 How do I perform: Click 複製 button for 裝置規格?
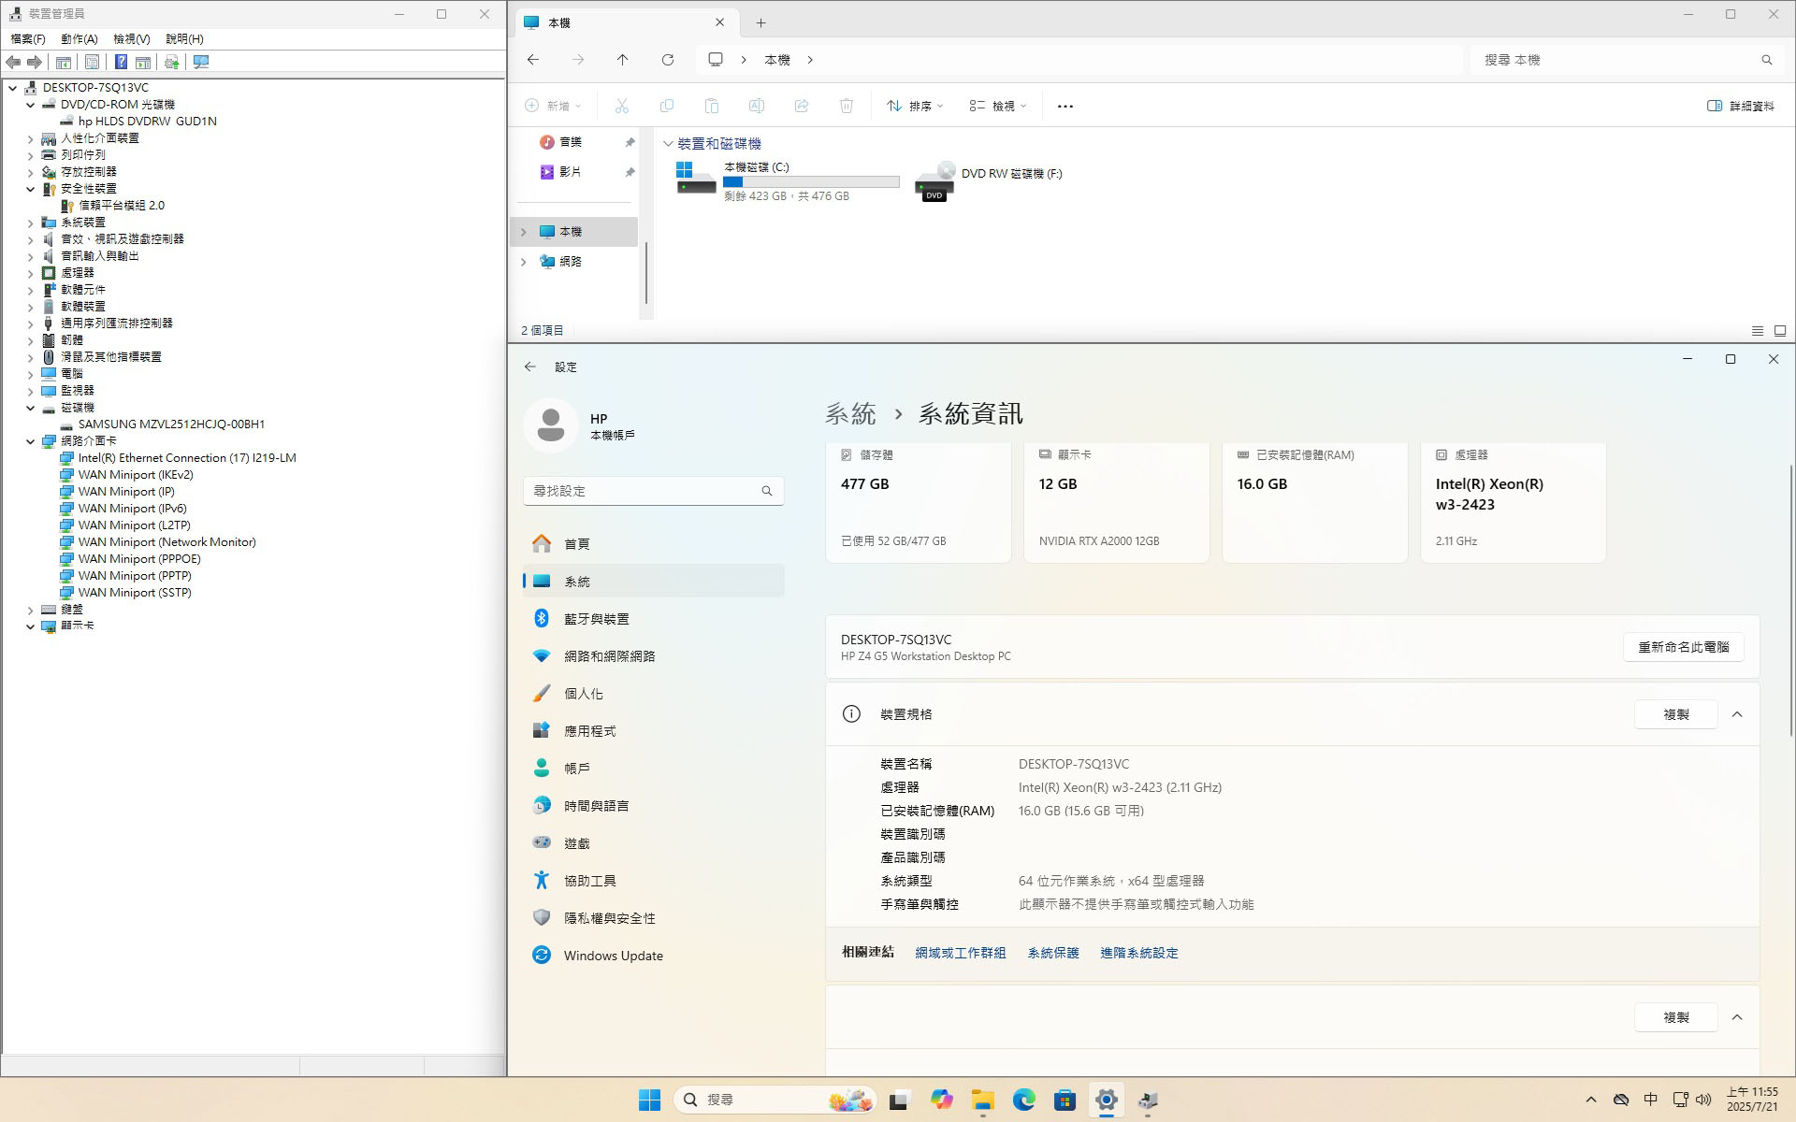(x=1675, y=714)
